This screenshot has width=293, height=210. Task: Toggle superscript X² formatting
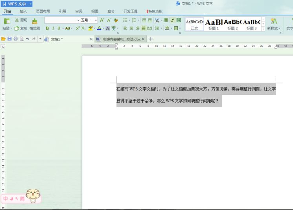[x=77, y=28]
